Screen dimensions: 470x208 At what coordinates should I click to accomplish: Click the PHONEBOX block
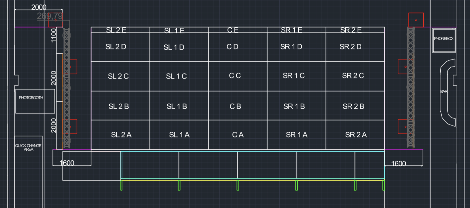(x=444, y=41)
